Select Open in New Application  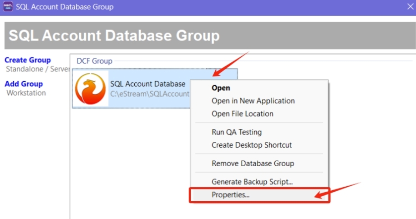tap(253, 101)
